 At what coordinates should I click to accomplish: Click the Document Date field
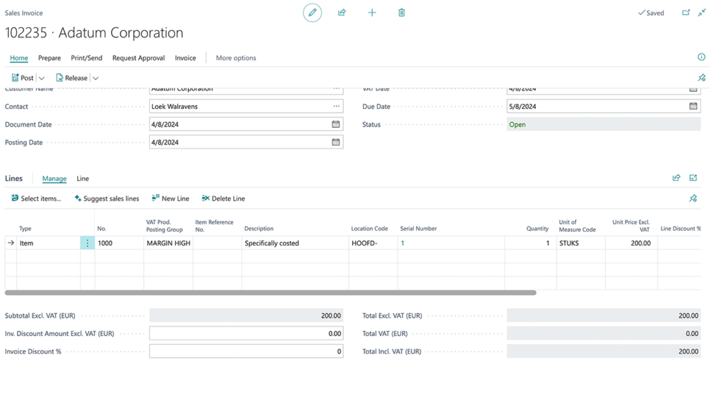246,124
